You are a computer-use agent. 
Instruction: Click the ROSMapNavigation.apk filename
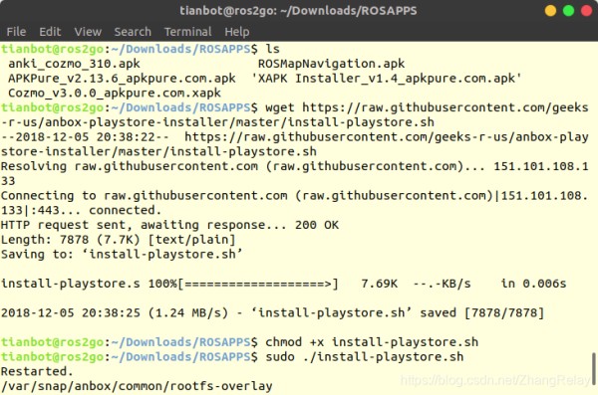(x=332, y=64)
